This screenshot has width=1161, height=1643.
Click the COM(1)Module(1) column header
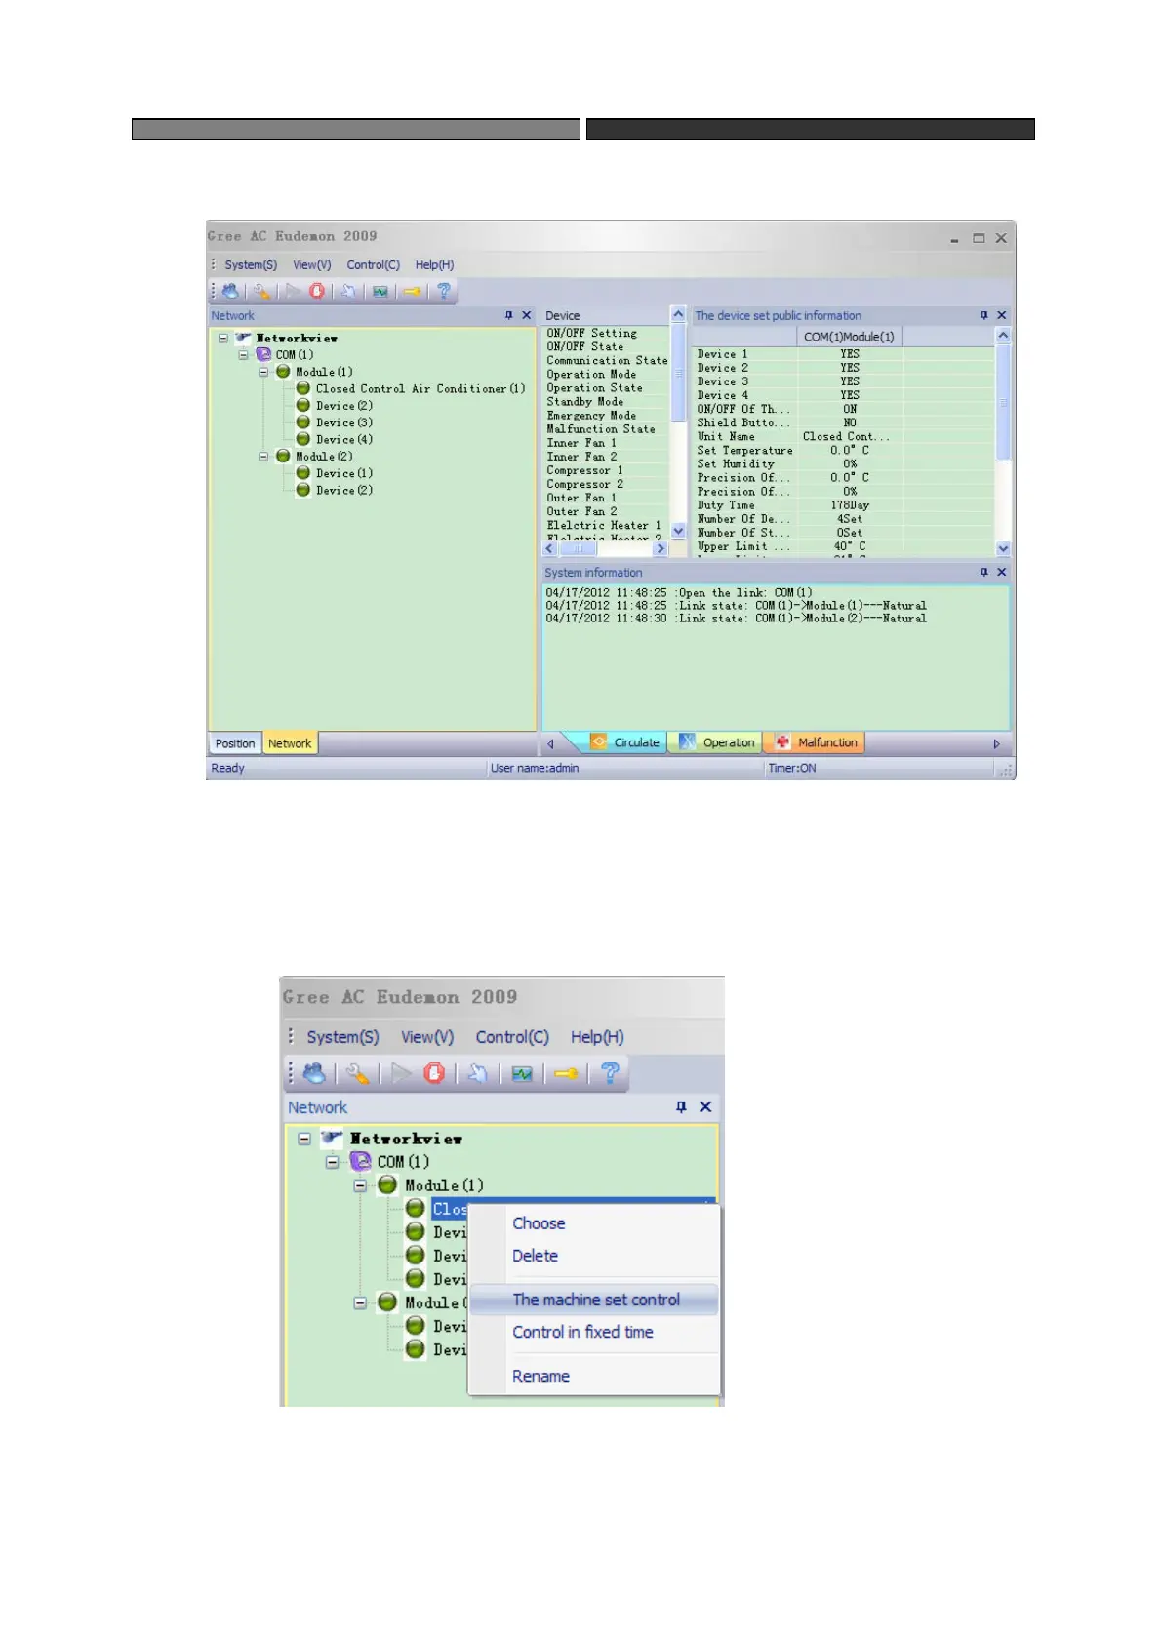(849, 337)
